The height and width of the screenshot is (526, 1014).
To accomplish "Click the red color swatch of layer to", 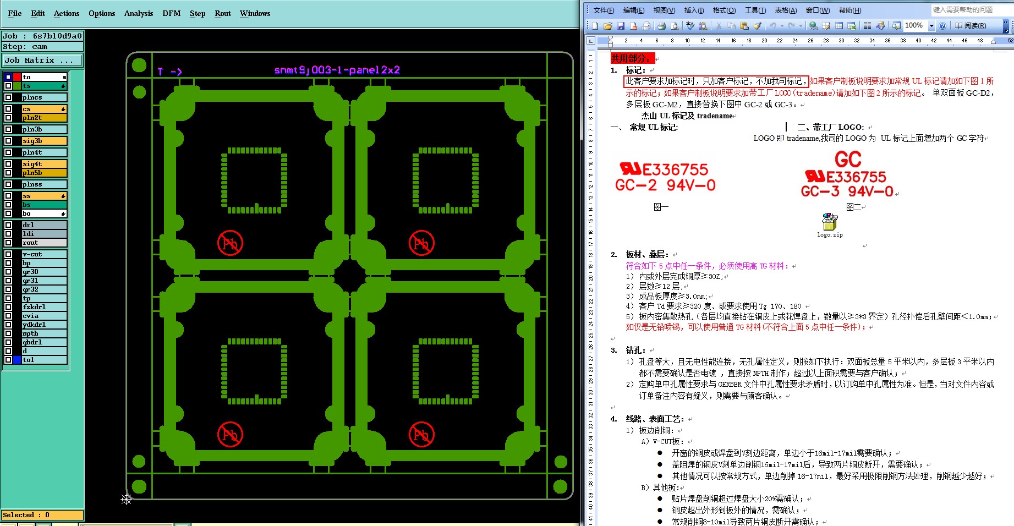I will click(x=17, y=77).
